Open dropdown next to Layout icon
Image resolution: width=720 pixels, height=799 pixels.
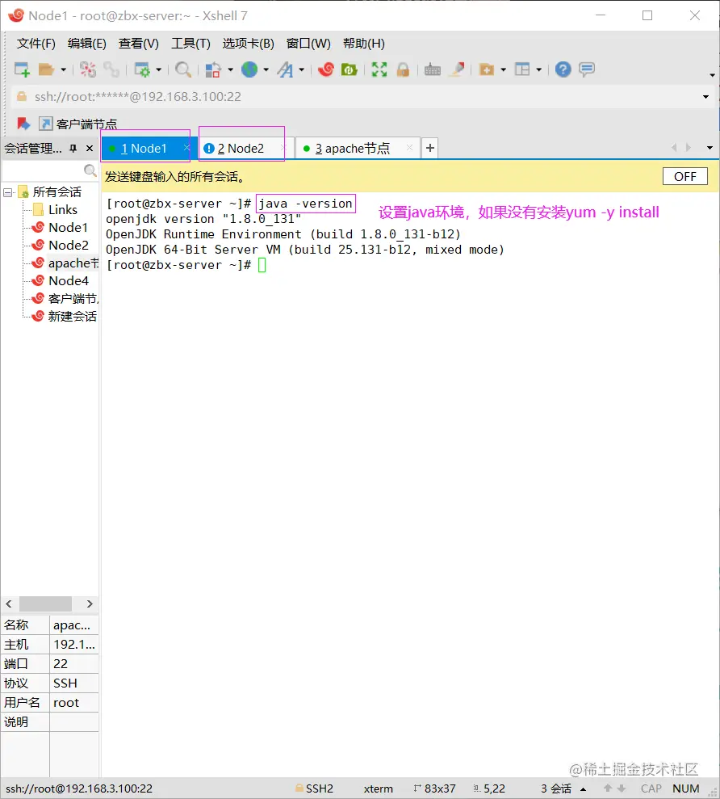pyautogui.click(x=538, y=69)
